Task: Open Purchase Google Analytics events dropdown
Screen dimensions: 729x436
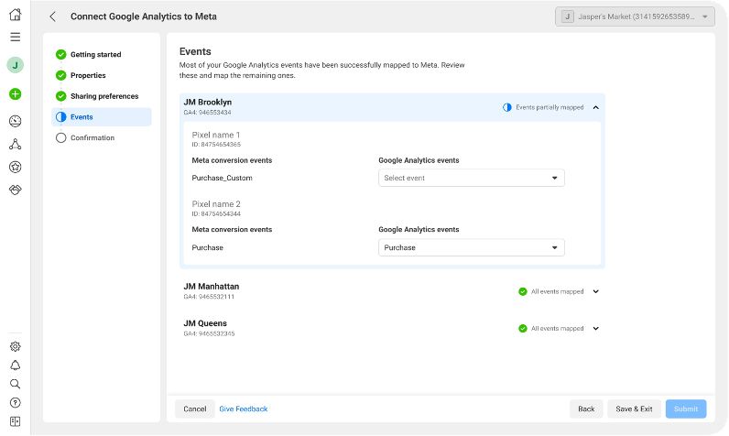Action: point(472,247)
